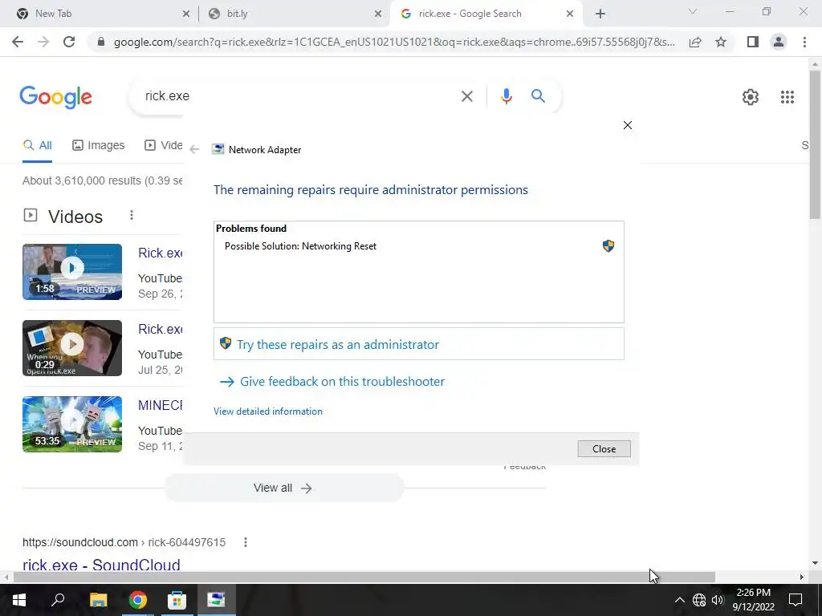Click the Close button in troubleshooter
Screen dimensions: 822x616
[604, 449]
